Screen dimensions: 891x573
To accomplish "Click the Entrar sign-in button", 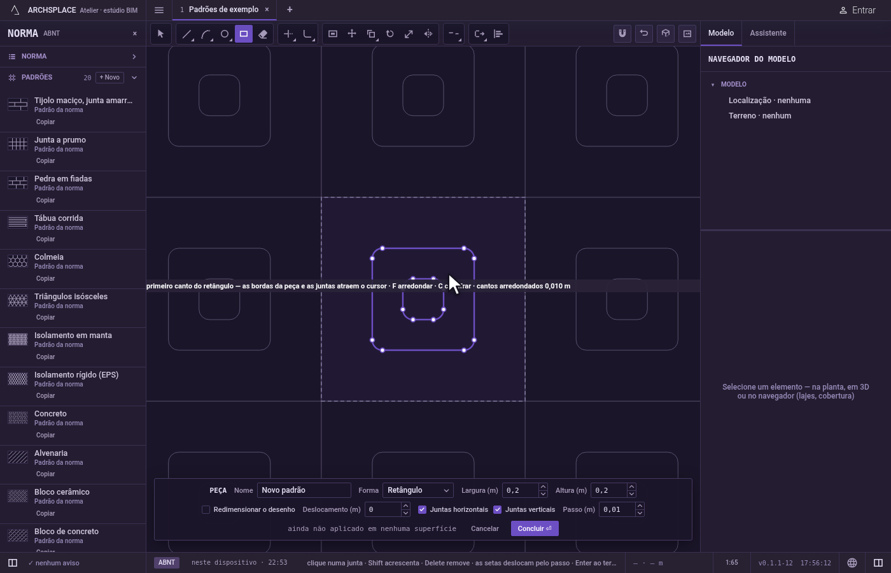I will coord(857,10).
